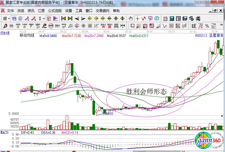Click the MACD indicator panel label
225x152 pixels.
pyautogui.click(x=4, y=133)
